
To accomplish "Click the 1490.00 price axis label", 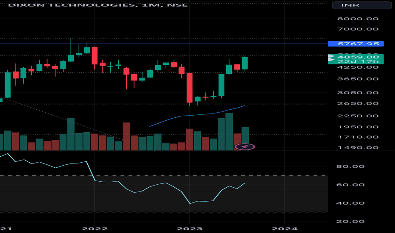I will pyautogui.click(x=358, y=147).
